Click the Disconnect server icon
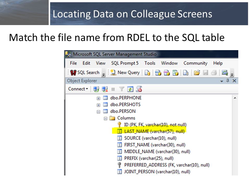 click(x=105, y=89)
